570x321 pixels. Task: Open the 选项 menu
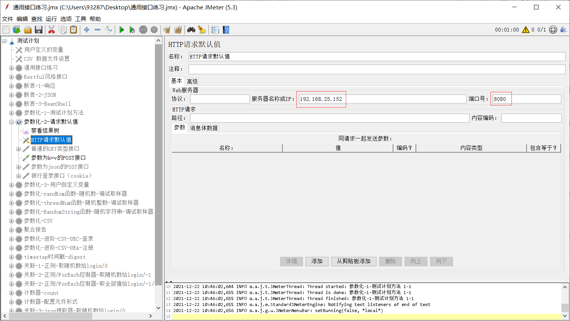pos(66,19)
